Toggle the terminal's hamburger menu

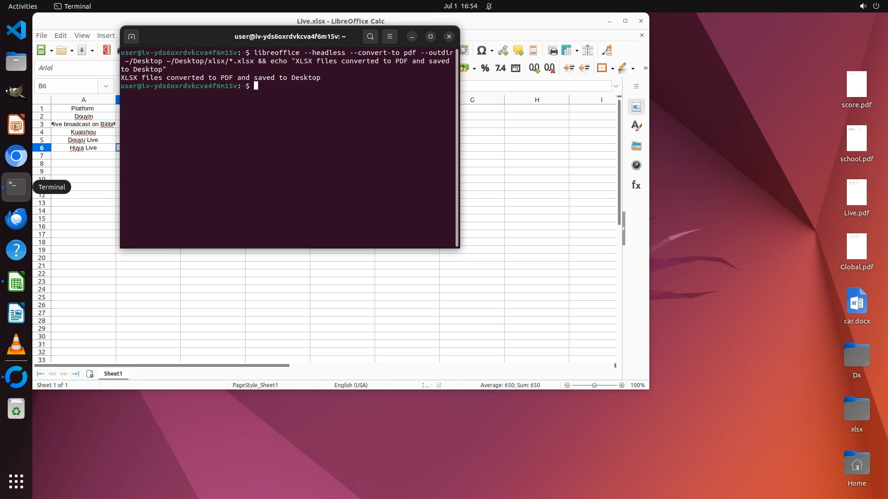[389, 37]
